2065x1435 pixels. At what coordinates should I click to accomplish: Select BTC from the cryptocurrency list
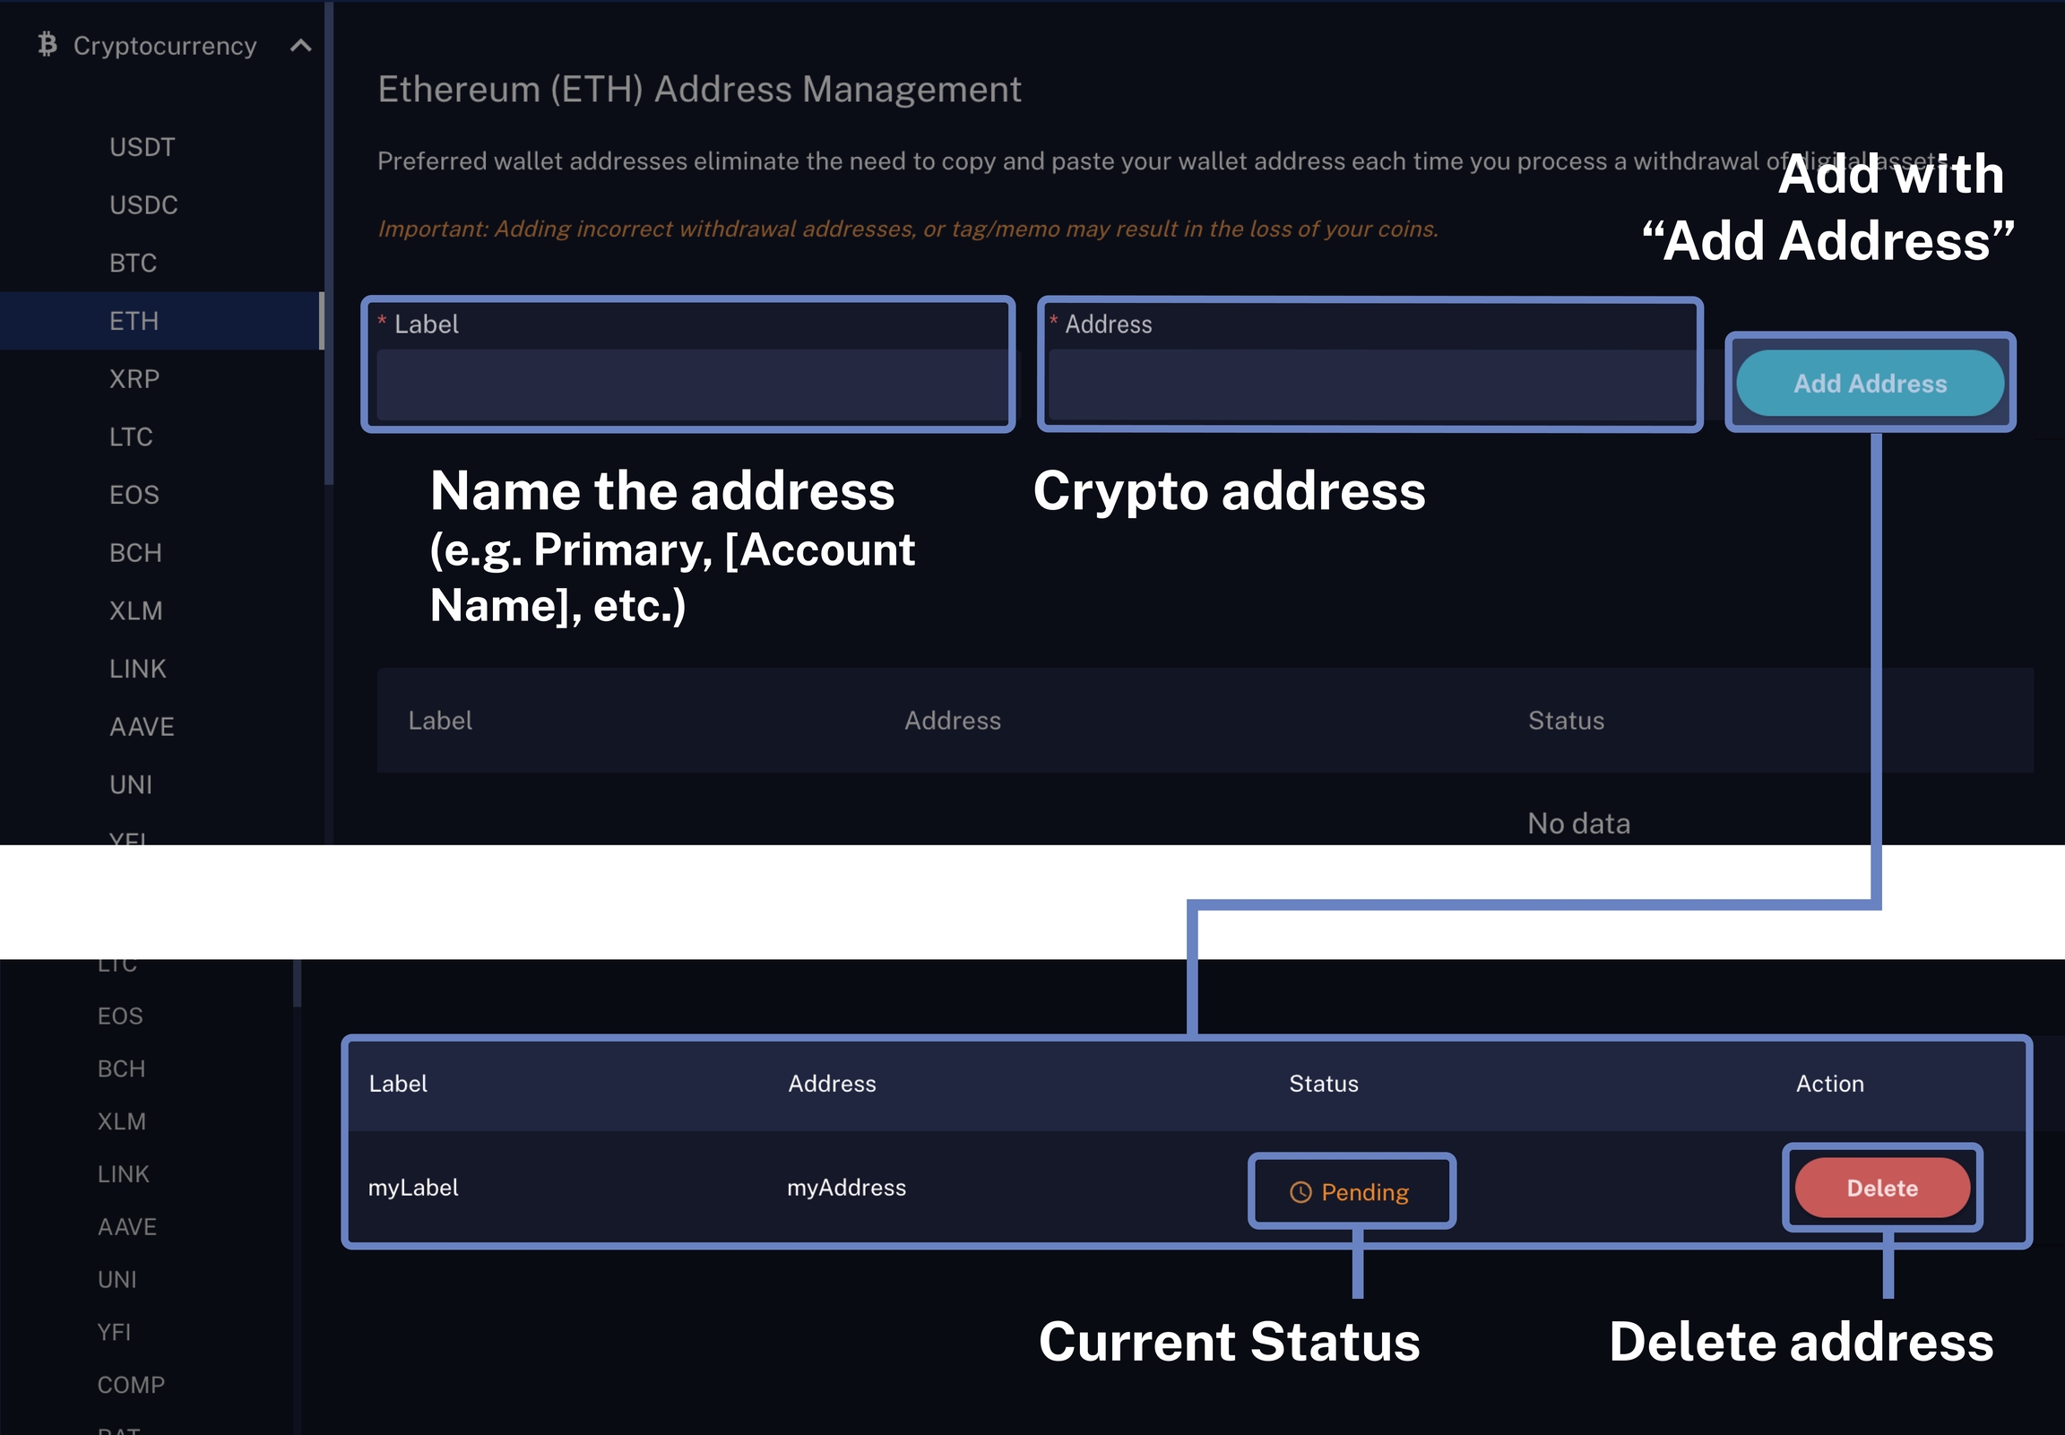pos(133,264)
